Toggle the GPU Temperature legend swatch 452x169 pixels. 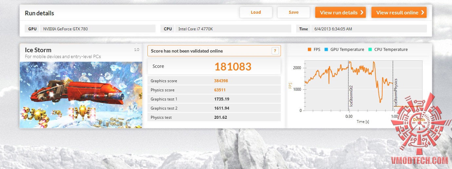click(326, 50)
